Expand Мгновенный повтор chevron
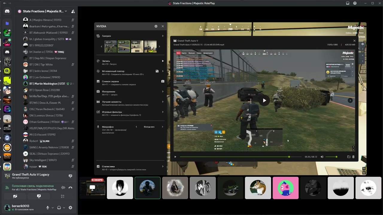Screen dimensions: 383x215 pyautogui.click(x=163, y=71)
